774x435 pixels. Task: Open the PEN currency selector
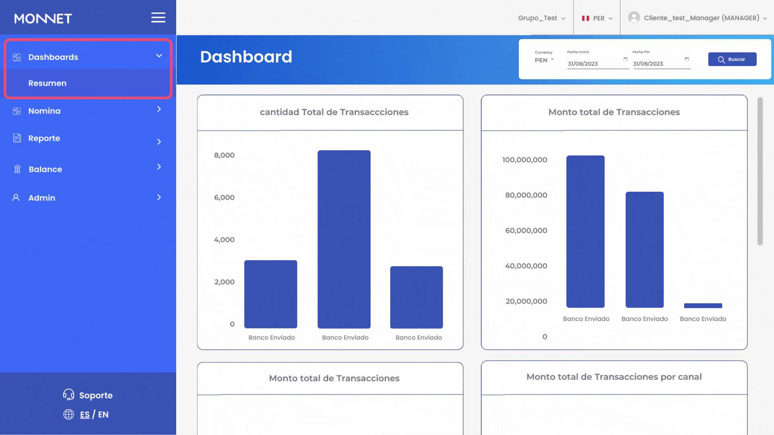click(544, 60)
